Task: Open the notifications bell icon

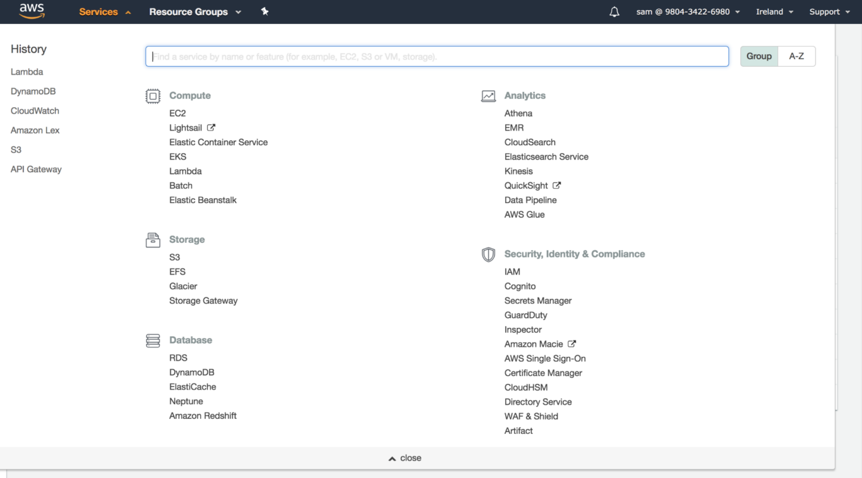Action: tap(614, 12)
